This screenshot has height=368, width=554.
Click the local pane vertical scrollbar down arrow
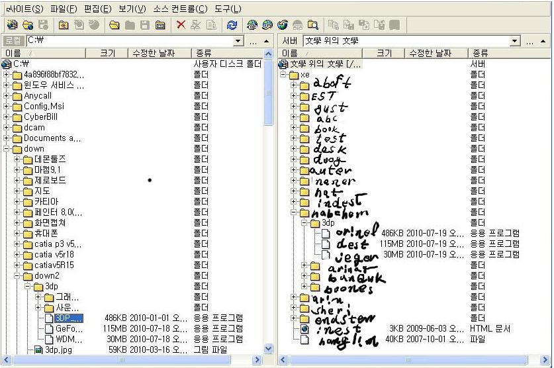coord(269,348)
